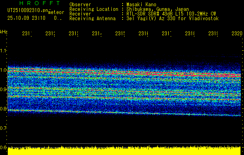The height and width of the screenshot is (155, 244).
Task: Click the 2320 time marker
Action: coord(237,33)
